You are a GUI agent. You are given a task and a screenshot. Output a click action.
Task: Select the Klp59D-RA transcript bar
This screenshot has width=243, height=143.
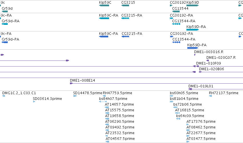[193, 30]
